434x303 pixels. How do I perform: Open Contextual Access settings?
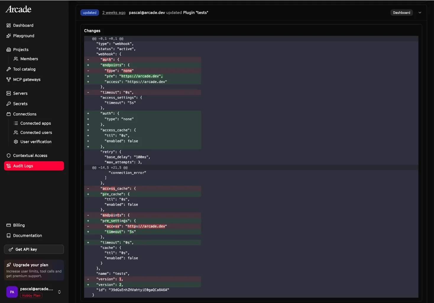click(30, 155)
